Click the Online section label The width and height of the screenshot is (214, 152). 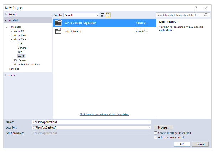(12, 75)
